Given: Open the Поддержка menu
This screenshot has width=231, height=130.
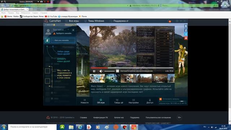Looking at the screenshot, I should 119,21.
